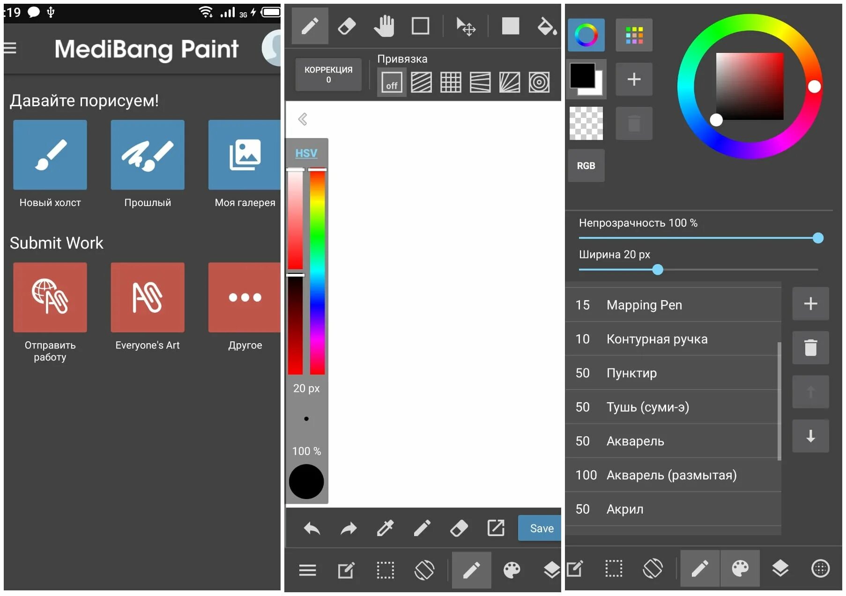Turn snap off with the off toggle
The image size is (846, 596).
point(392,82)
